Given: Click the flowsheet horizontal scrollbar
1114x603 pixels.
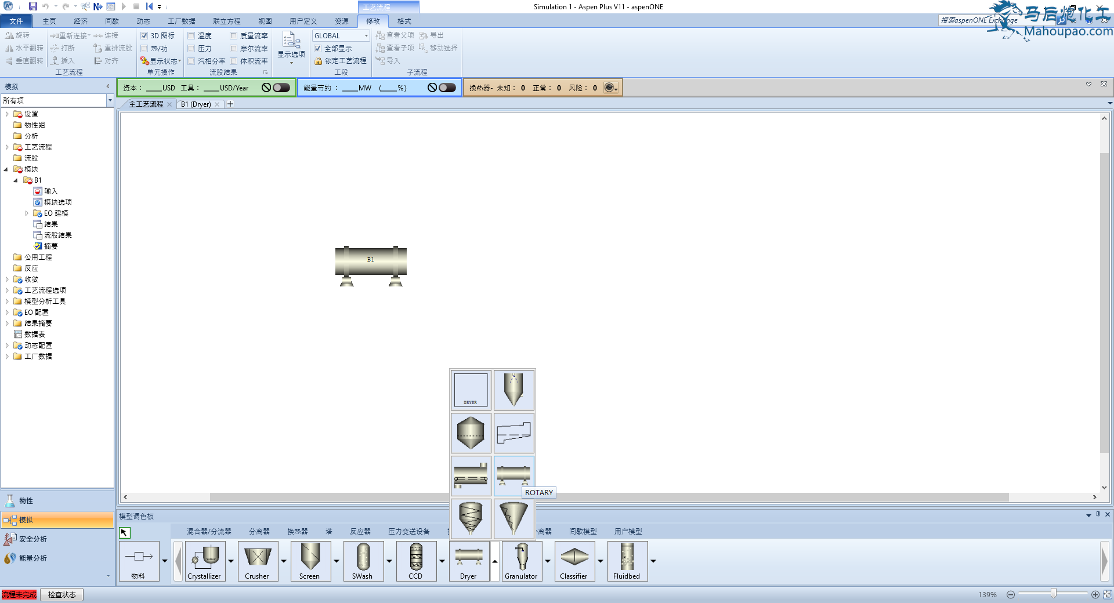Looking at the screenshot, I should (609, 497).
